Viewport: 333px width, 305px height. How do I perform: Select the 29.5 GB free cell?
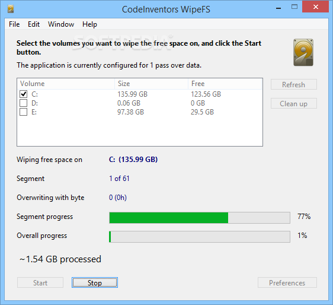pos(202,112)
